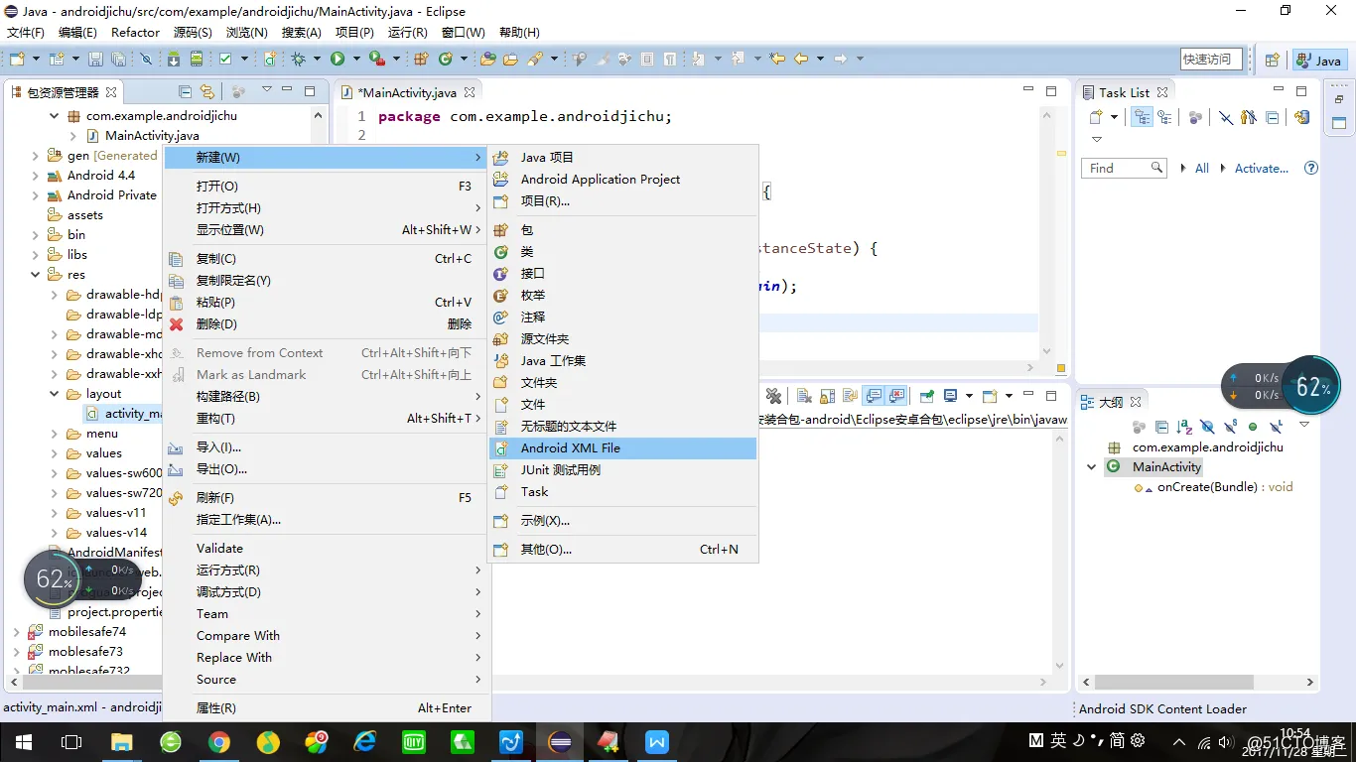Open the Run button dropdown arrow
This screenshot has width=1356, height=762.
[x=354, y=60]
